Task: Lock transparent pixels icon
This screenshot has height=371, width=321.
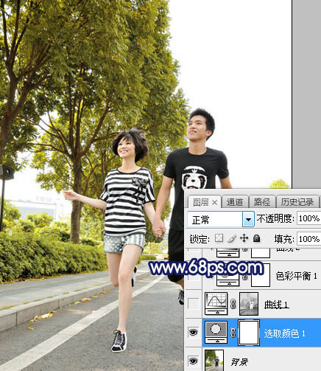Action: pos(219,238)
